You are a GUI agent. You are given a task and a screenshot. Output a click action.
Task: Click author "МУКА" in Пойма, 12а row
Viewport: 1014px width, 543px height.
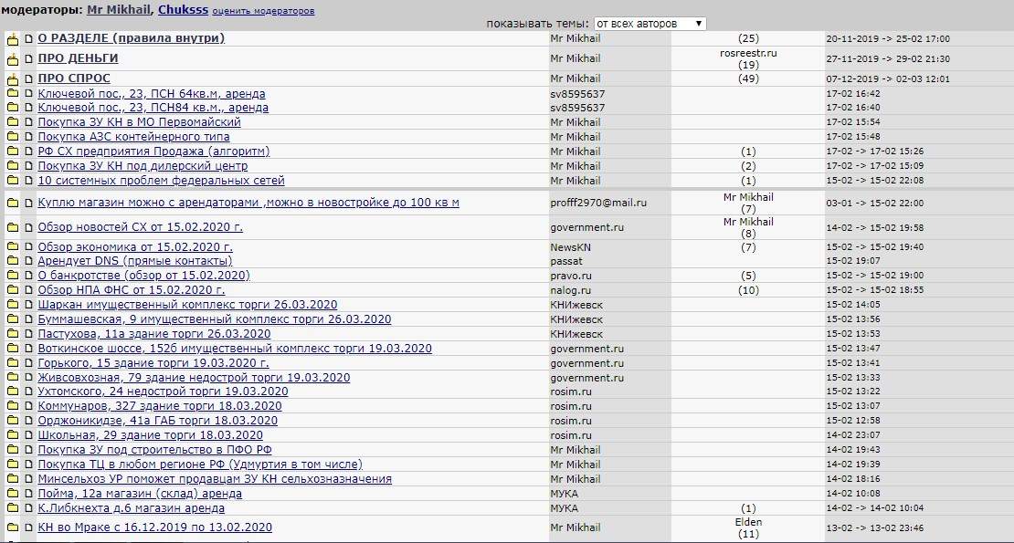(564, 494)
